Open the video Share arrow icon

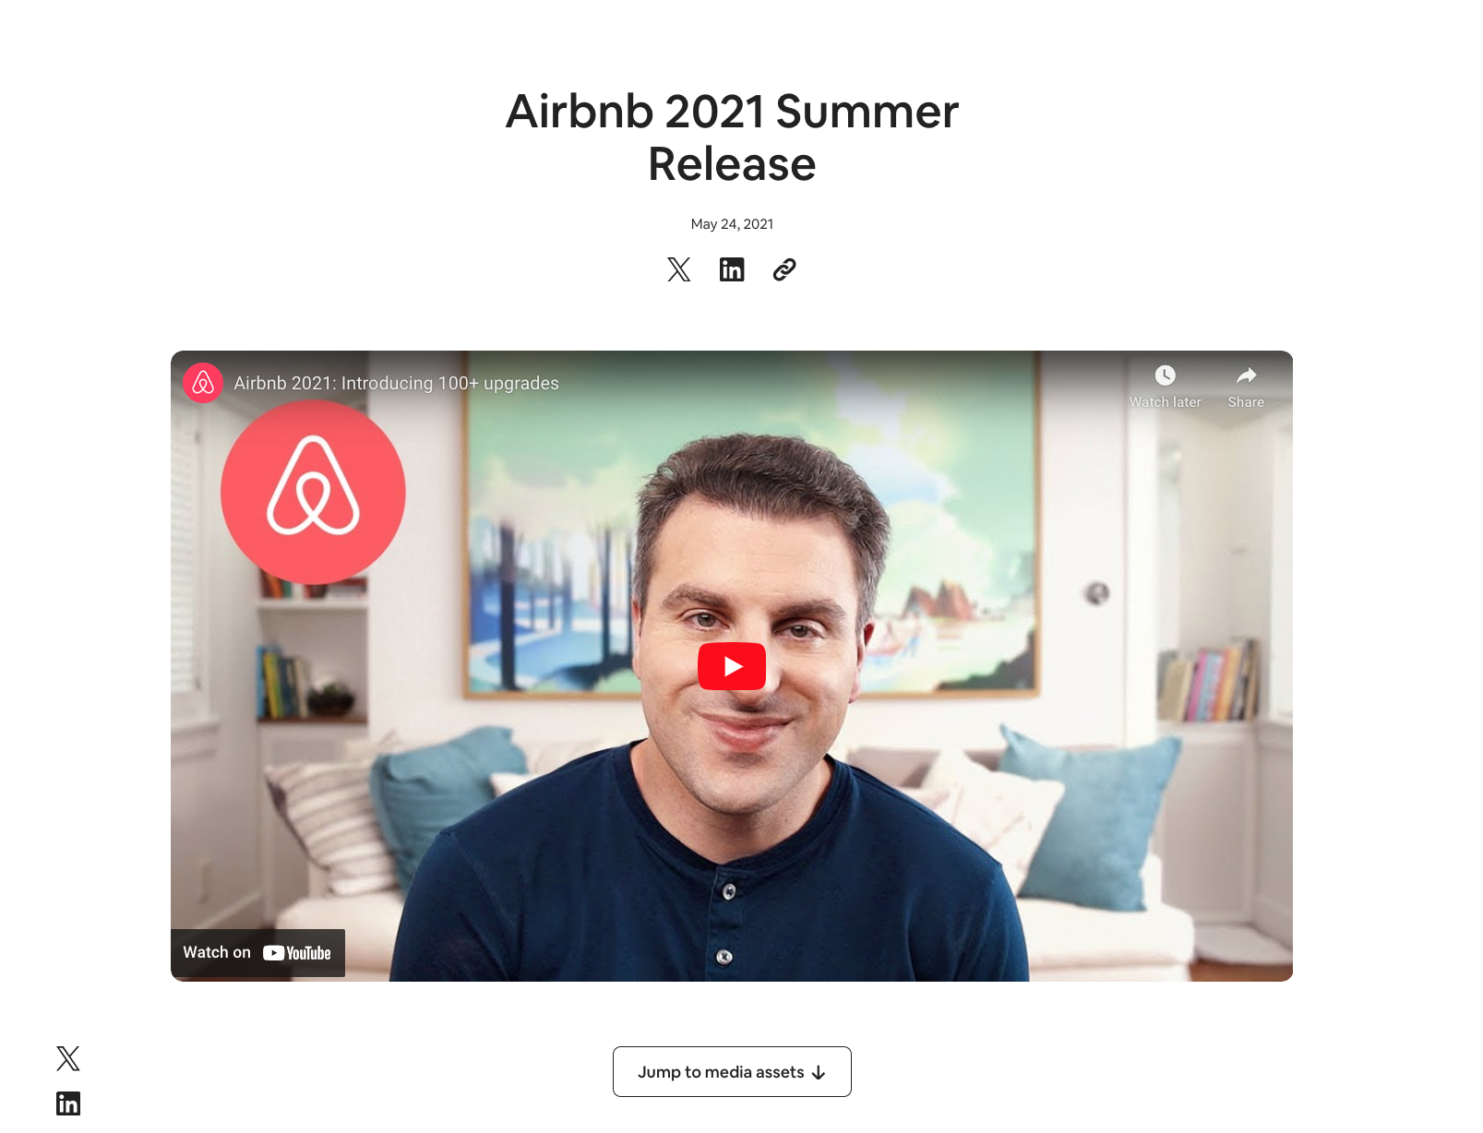pyautogui.click(x=1246, y=376)
